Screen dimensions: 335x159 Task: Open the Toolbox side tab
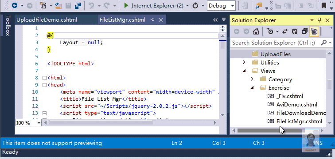[8, 25]
